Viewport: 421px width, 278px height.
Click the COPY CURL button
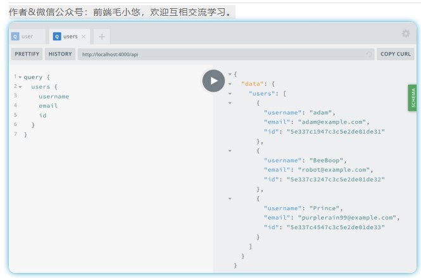click(x=396, y=54)
